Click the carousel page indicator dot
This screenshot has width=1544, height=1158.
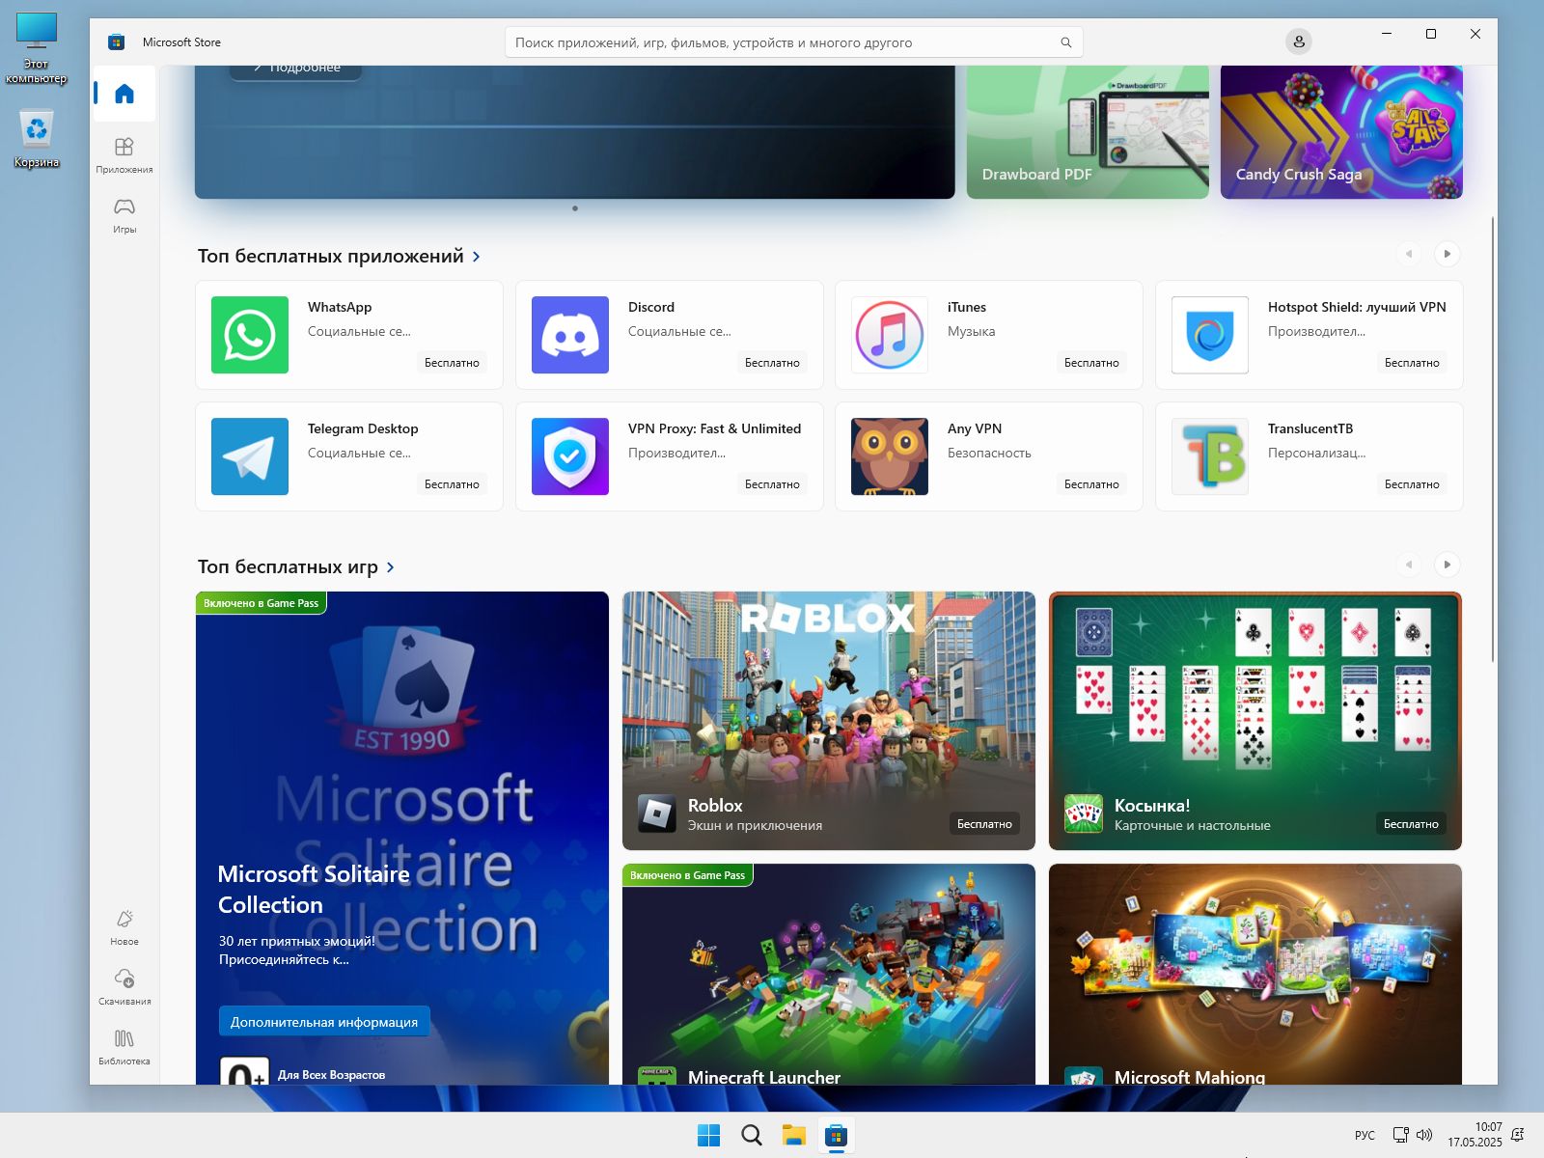coord(575,208)
